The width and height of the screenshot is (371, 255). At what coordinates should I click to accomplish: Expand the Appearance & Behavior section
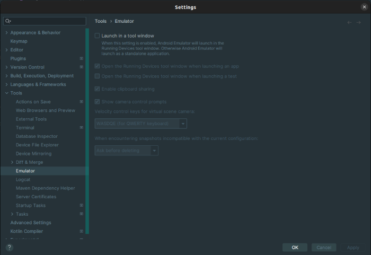pyautogui.click(x=6, y=33)
